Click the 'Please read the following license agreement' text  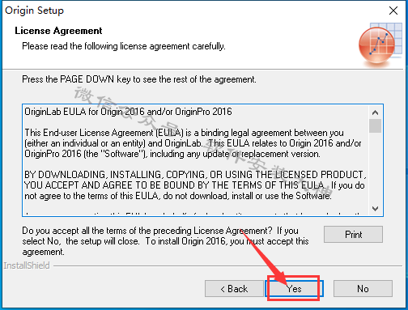point(124,46)
